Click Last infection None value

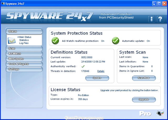tap(145, 62)
